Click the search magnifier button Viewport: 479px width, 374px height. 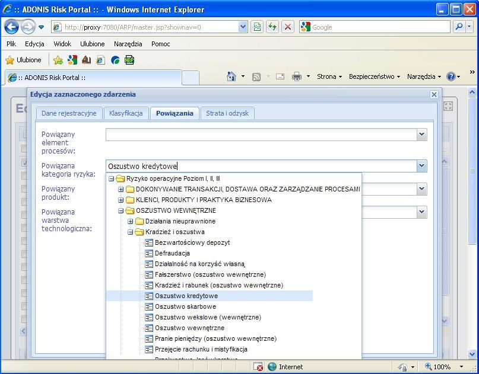click(x=459, y=27)
